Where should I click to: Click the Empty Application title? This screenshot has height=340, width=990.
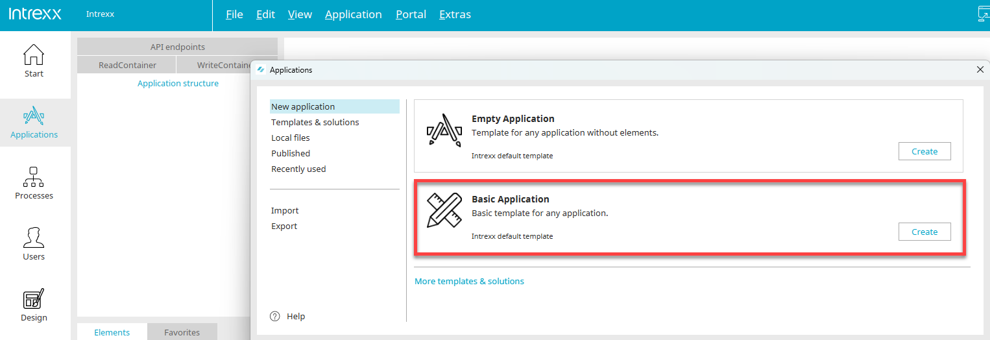pos(513,119)
